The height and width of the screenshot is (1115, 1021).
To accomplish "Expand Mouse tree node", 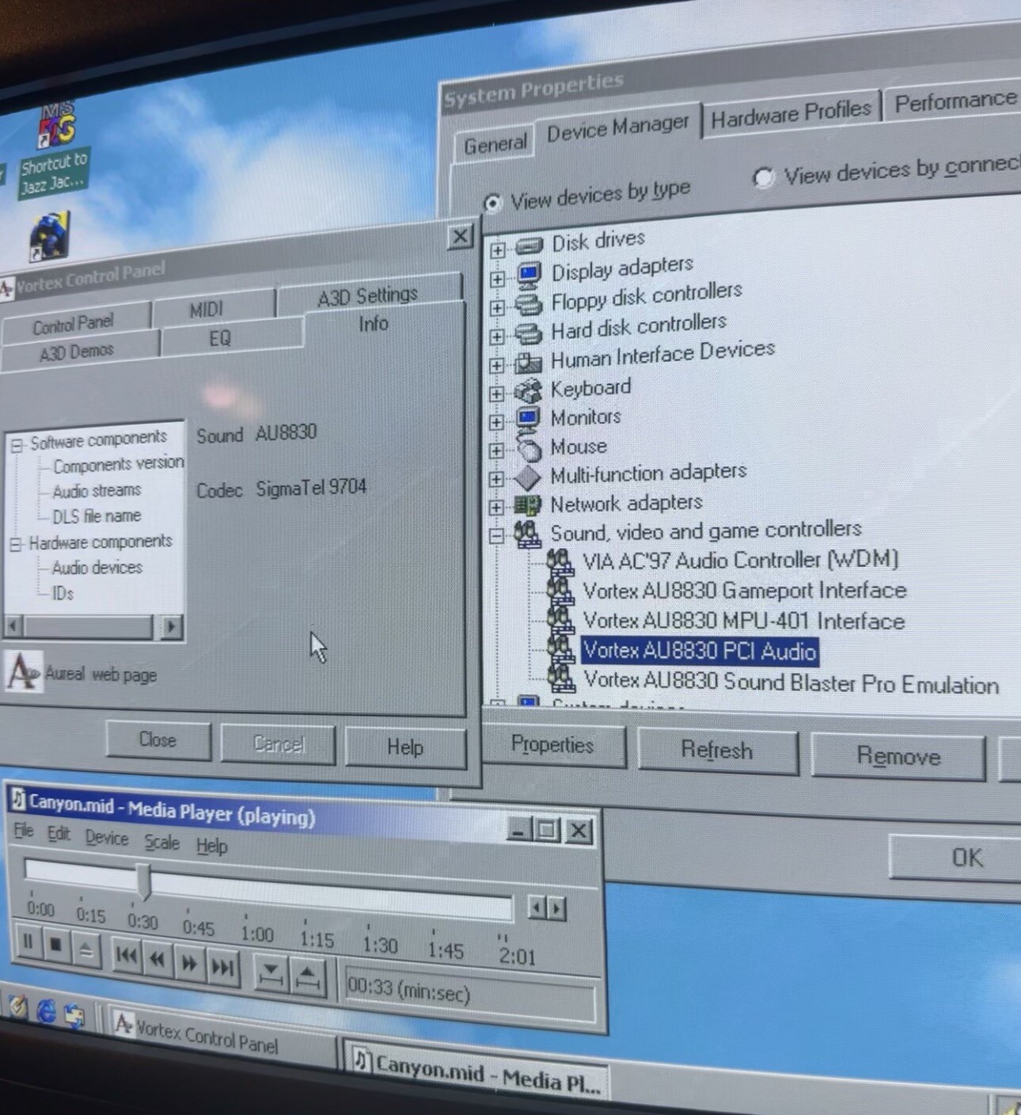I will pos(497,451).
